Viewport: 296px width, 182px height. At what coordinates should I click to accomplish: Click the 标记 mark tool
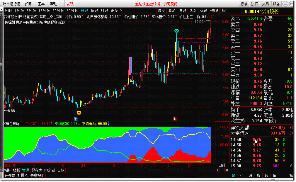click(203, 11)
